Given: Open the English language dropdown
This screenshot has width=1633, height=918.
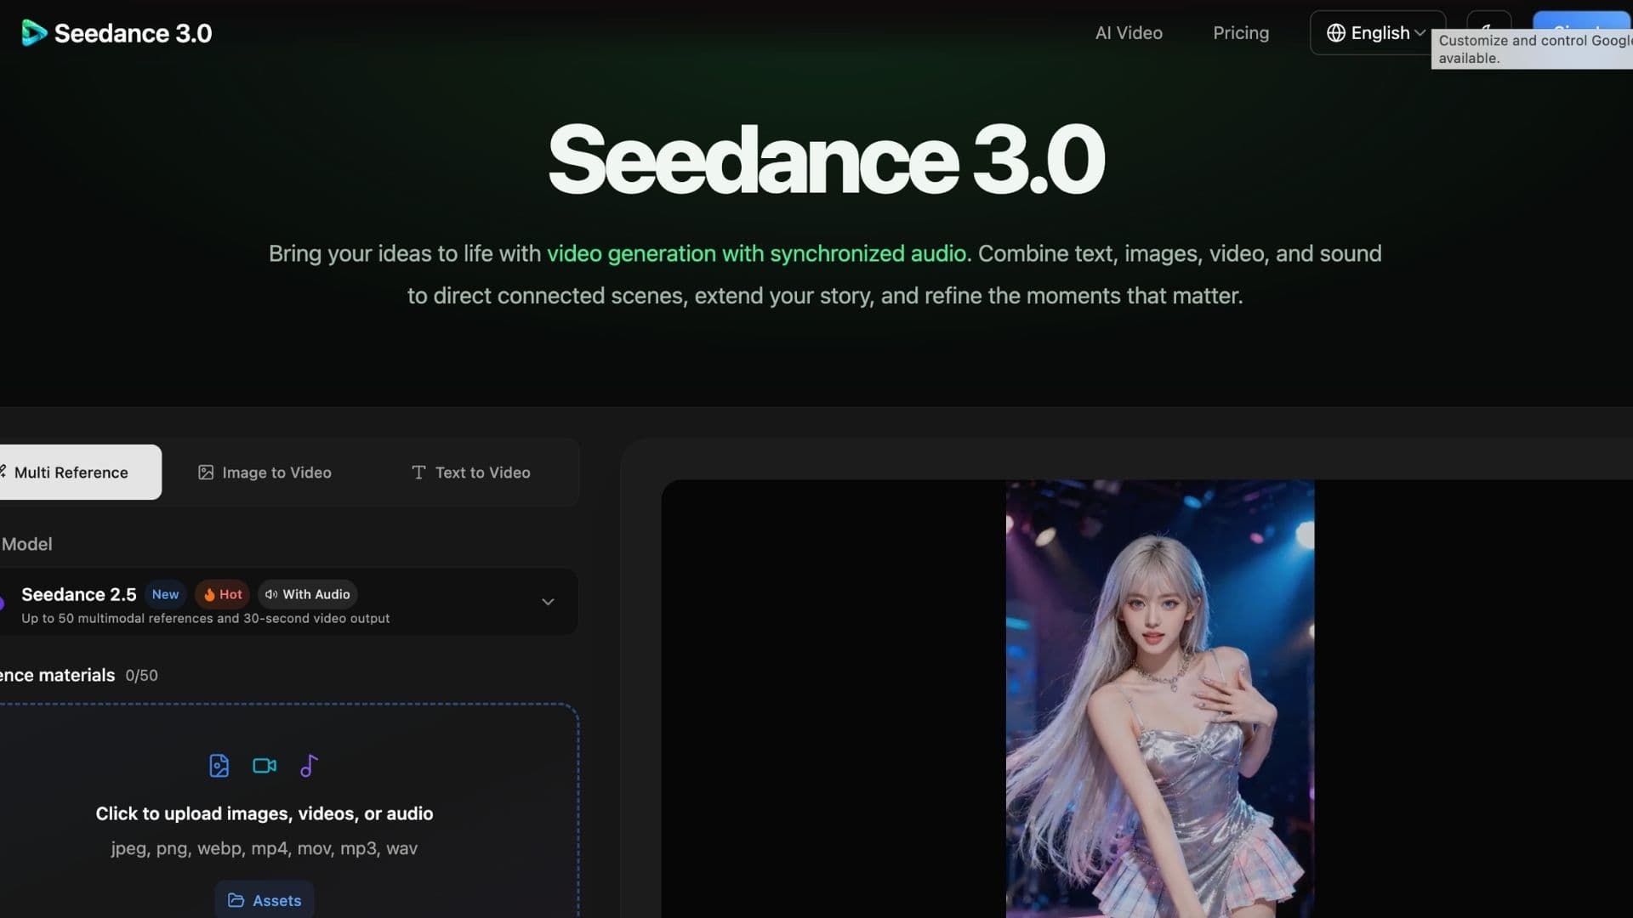Looking at the screenshot, I should 1377,33.
